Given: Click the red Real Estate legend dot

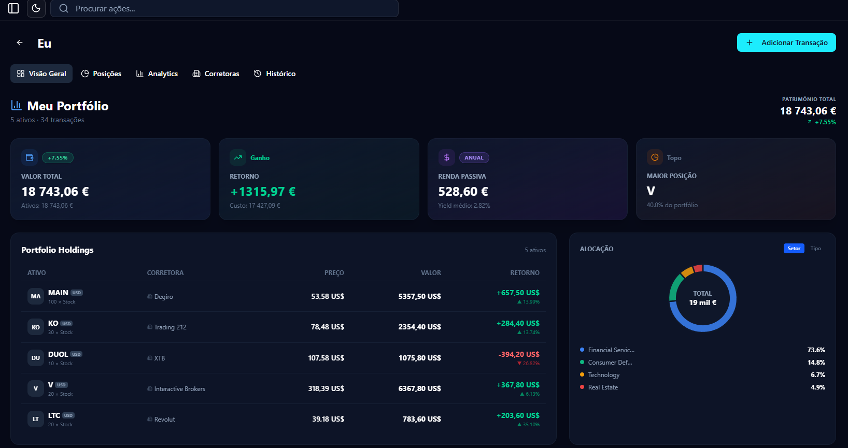Looking at the screenshot, I should pyautogui.click(x=582, y=387).
